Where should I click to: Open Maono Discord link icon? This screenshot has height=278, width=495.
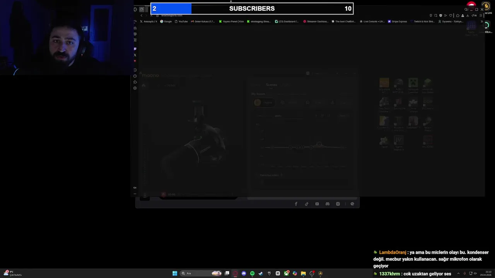328,204
